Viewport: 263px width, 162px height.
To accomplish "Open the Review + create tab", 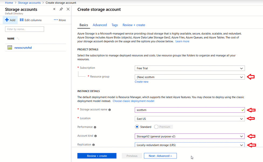I will pos(134,25).
